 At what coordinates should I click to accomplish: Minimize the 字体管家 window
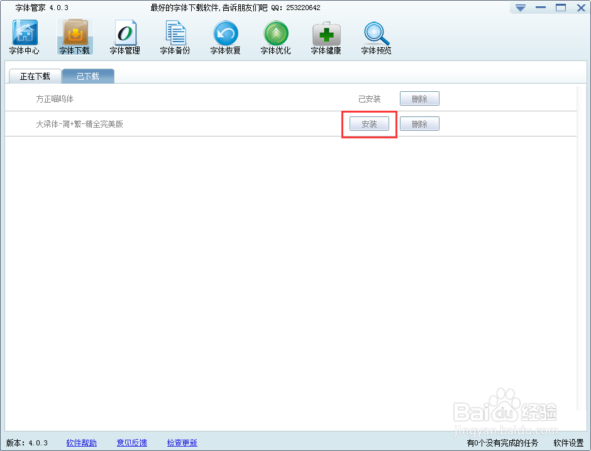click(x=541, y=8)
